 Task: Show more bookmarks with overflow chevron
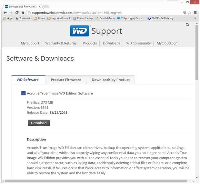pyautogui.click(x=195, y=18)
